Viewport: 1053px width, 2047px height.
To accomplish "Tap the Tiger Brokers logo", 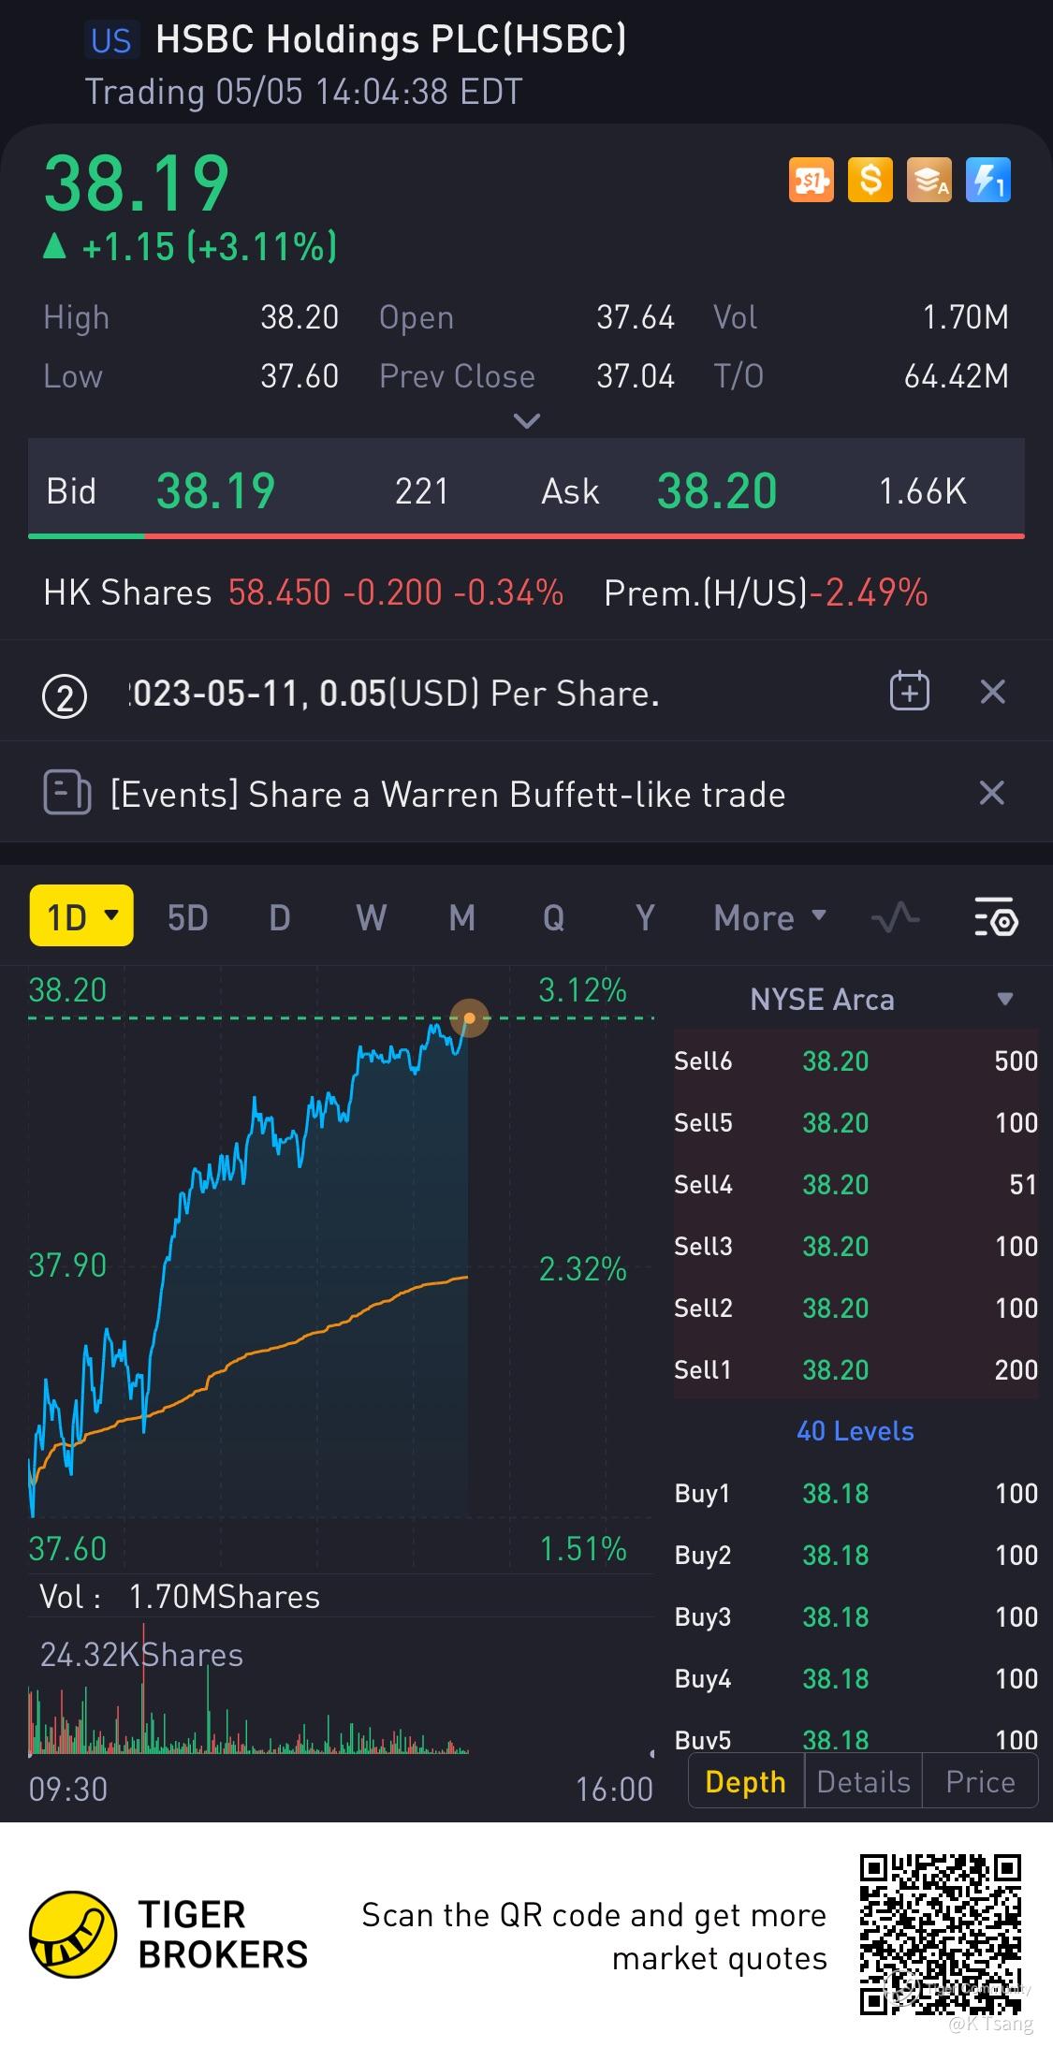I will (168, 1935).
